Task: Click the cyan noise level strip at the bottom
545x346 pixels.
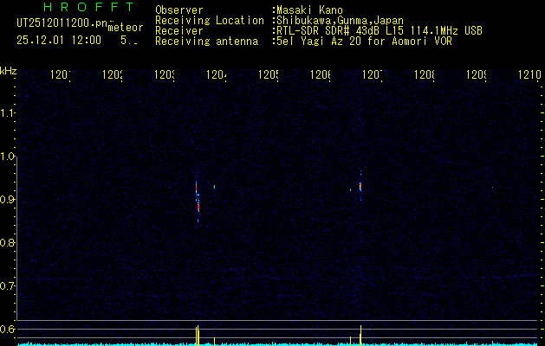Action: (278, 344)
